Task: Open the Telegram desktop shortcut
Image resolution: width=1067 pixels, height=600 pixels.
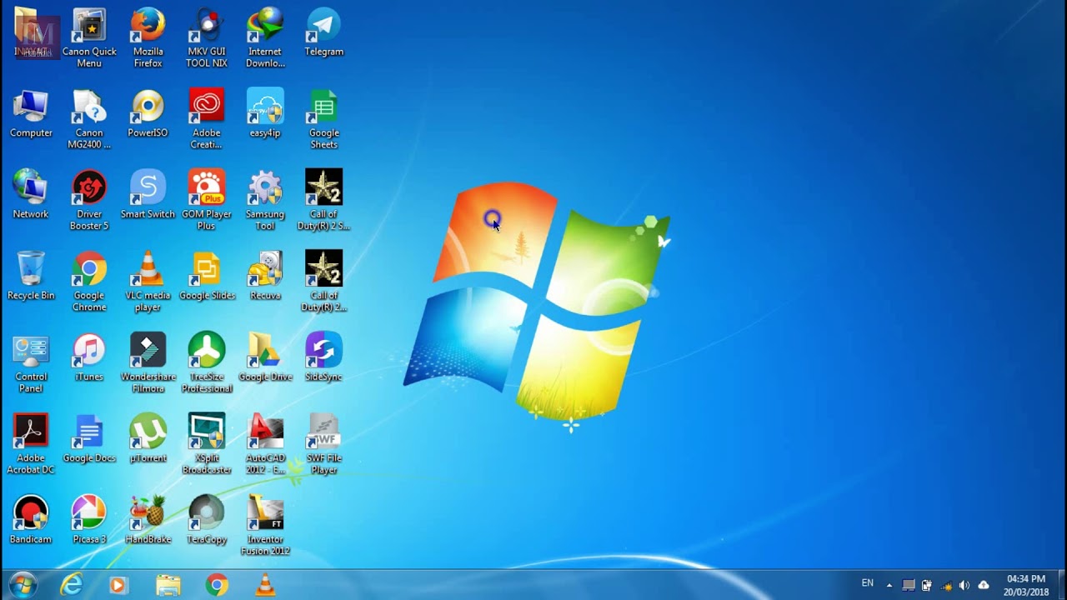Action: [x=323, y=32]
